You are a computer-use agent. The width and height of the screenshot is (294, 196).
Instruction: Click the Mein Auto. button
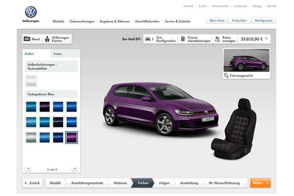tap(217, 21)
